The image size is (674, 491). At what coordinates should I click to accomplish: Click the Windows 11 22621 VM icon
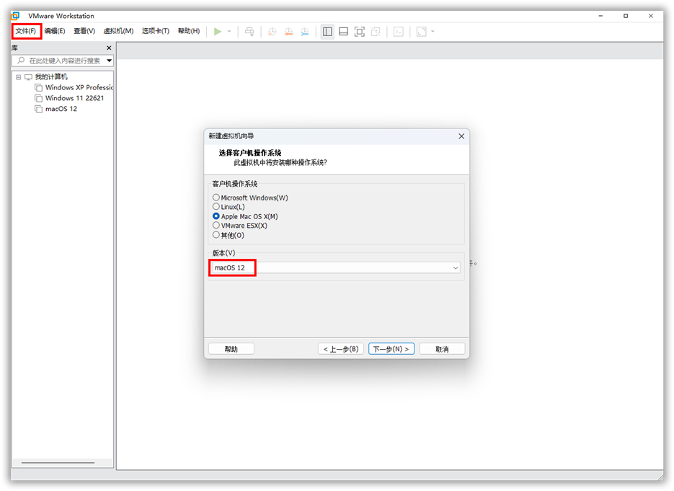pyautogui.click(x=39, y=99)
